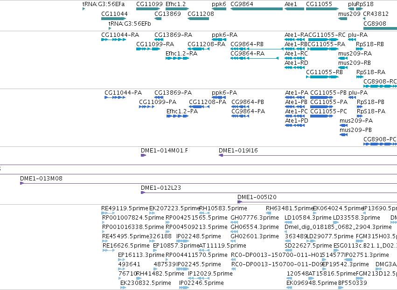Click the Ate1-PD protein feature
Viewport: 397px width, 290px height.
pyautogui.click(x=295, y=125)
